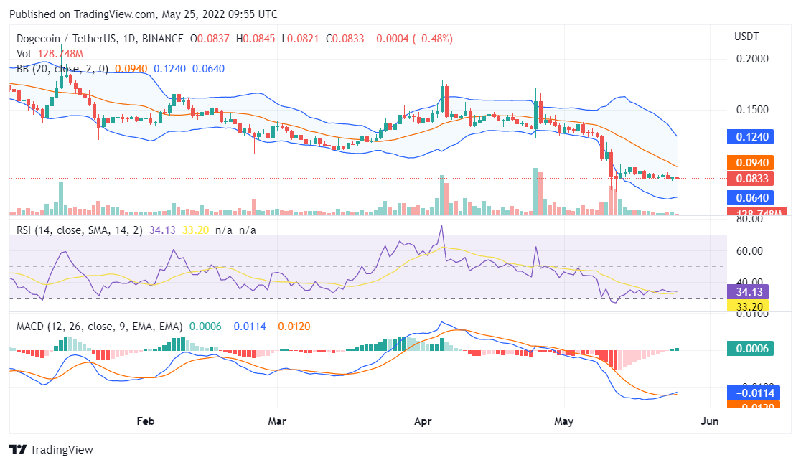The height and width of the screenshot is (465, 801).
Task: Click the blue 0.0640 lower band price label
Action: pos(751,198)
